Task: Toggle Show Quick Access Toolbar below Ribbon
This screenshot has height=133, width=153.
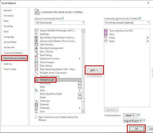Action: pos(36,117)
